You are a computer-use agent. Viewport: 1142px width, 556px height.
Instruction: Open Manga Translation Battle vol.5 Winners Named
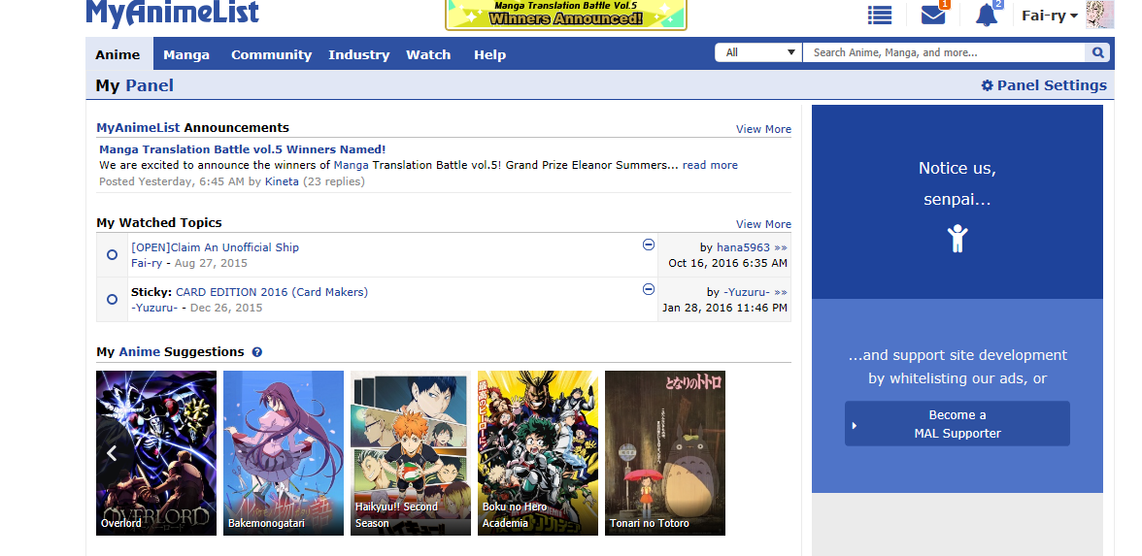tap(243, 149)
